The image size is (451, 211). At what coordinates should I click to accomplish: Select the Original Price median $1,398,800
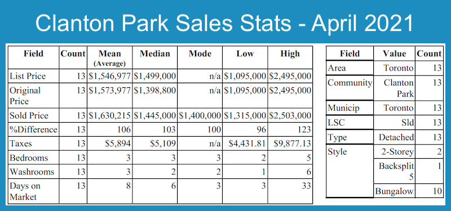(x=154, y=91)
